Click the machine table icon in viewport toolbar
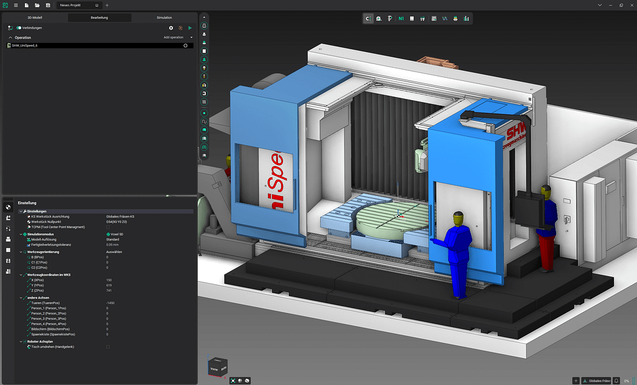Screen dimensions: 637x385 point(455,19)
